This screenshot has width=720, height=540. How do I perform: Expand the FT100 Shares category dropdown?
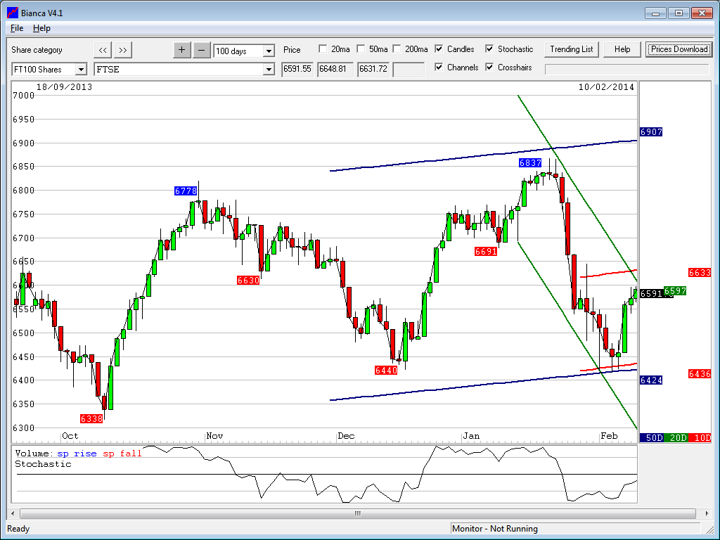(80, 69)
